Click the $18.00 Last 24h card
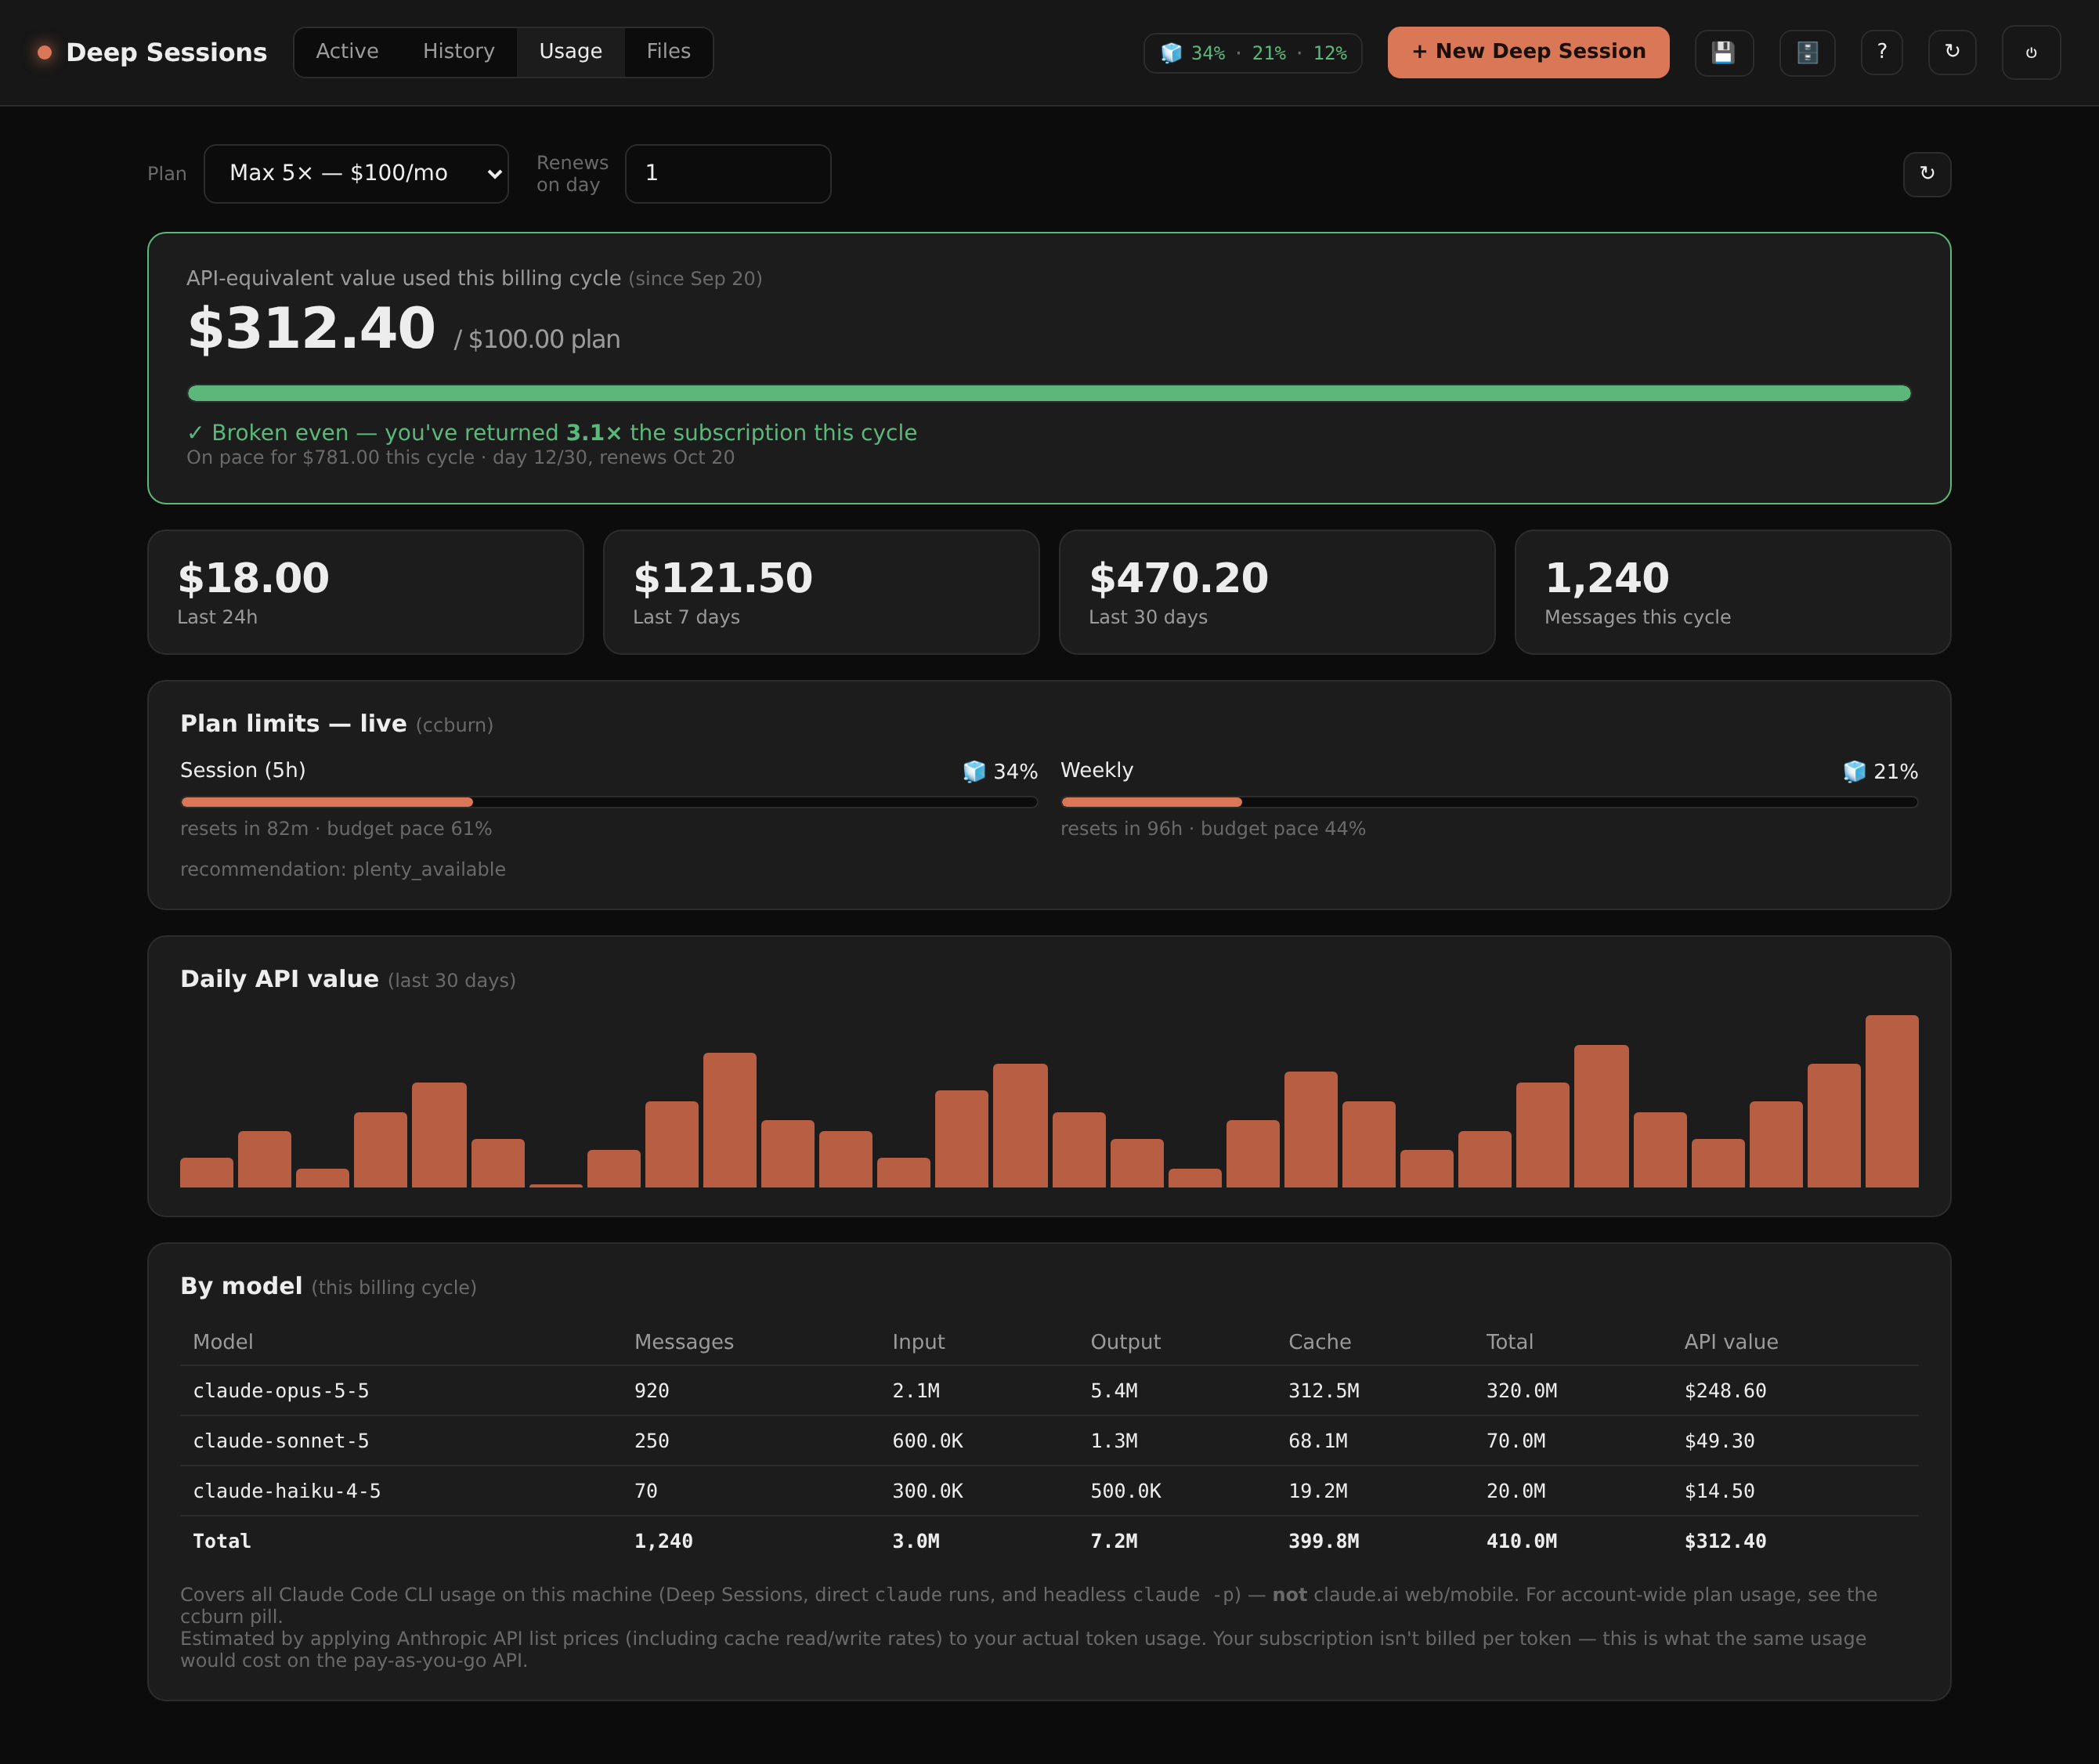Image resolution: width=2099 pixels, height=1764 pixels. [x=365, y=592]
